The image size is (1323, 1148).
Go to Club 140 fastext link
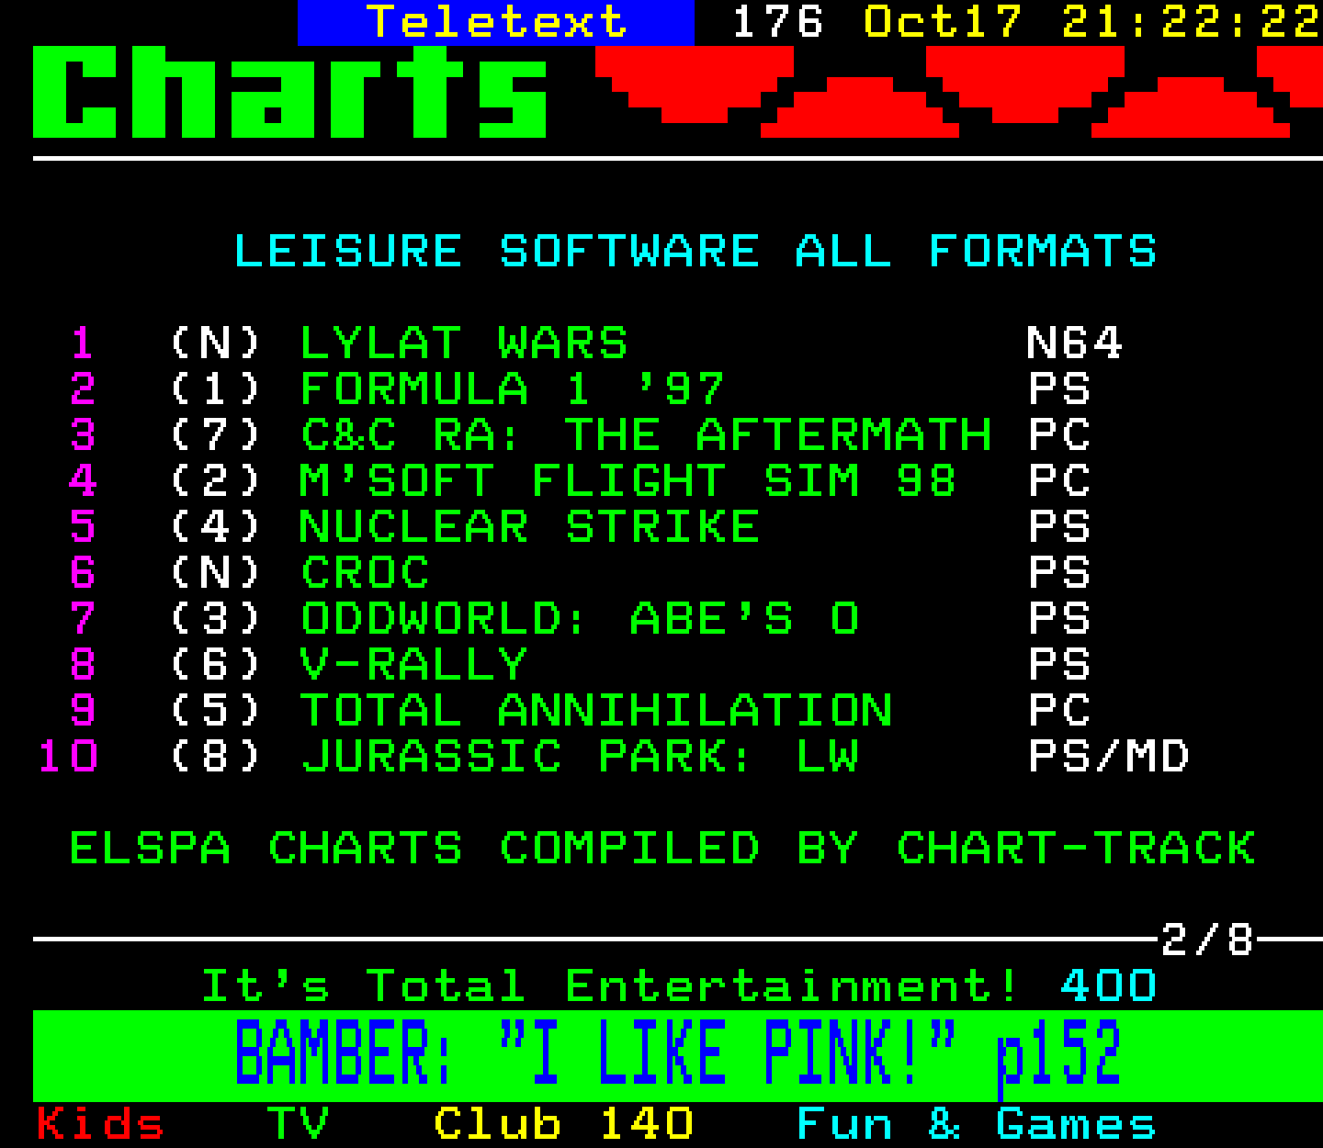(563, 1124)
